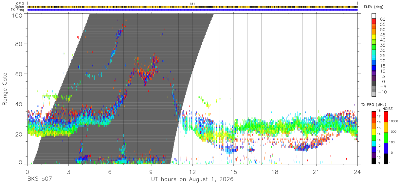The width and height of the screenshot is (402, 186).
Task: Click the CPID label above the plot
Action: 20,4
